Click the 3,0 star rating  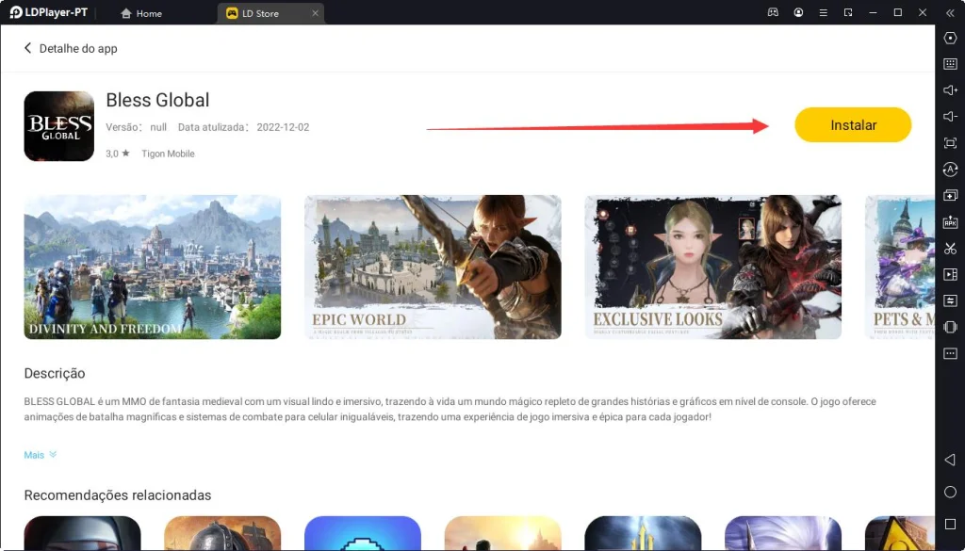pyautogui.click(x=118, y=154)
